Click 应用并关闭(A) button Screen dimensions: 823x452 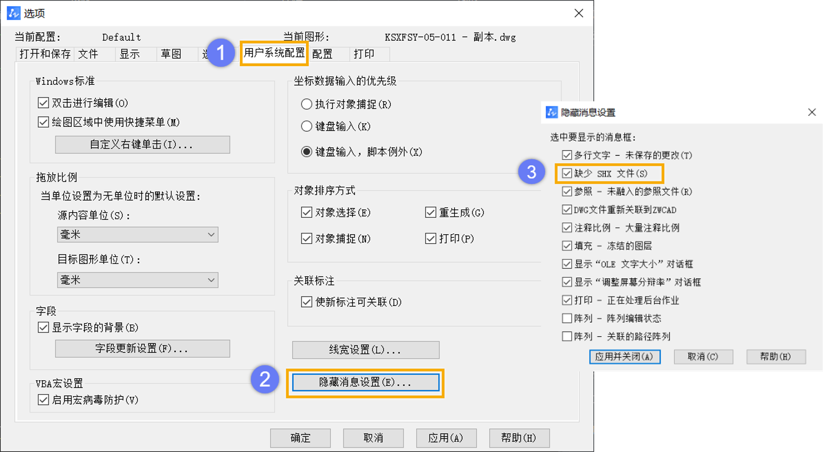click(625, 357)
